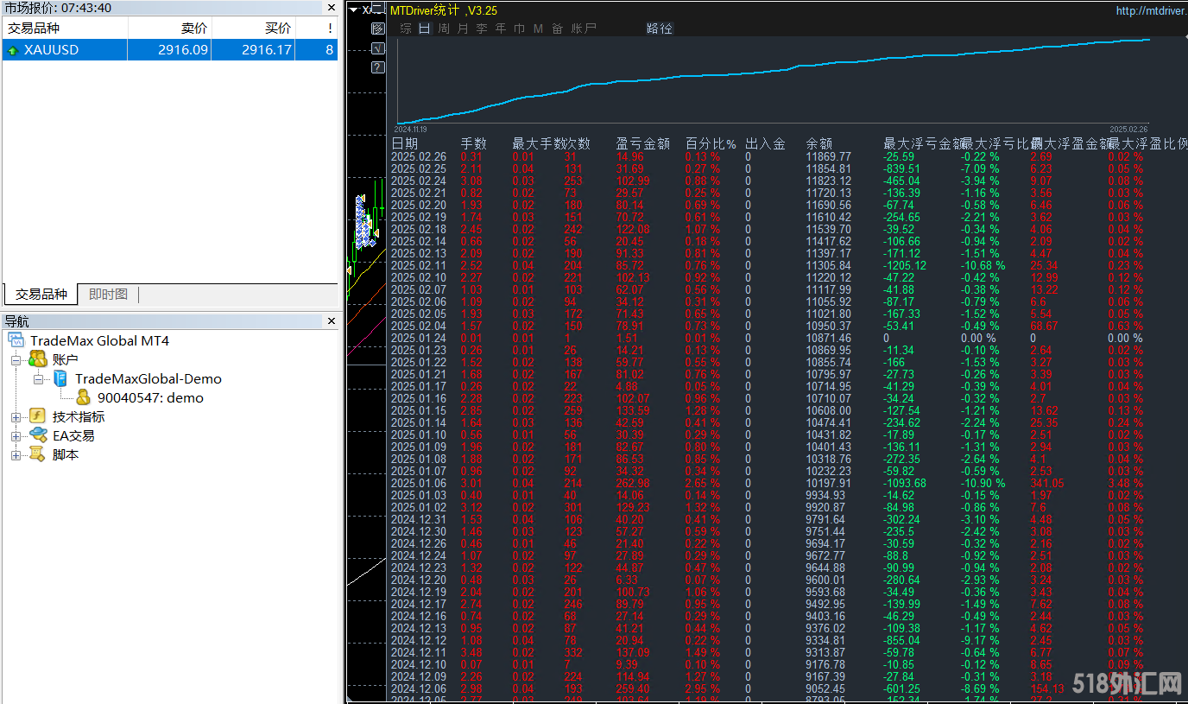1188x704 pixels.
Task: Click the EA交易 expert advisor icon
Action: coord(37,435)
